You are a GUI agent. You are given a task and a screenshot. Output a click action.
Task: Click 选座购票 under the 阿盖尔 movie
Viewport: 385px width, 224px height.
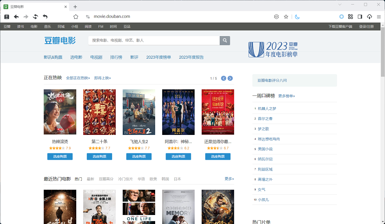[178, 156]
